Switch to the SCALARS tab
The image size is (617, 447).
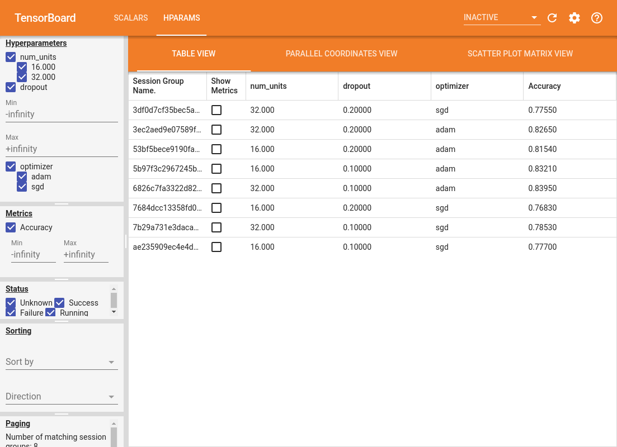(x=131, y=18)
